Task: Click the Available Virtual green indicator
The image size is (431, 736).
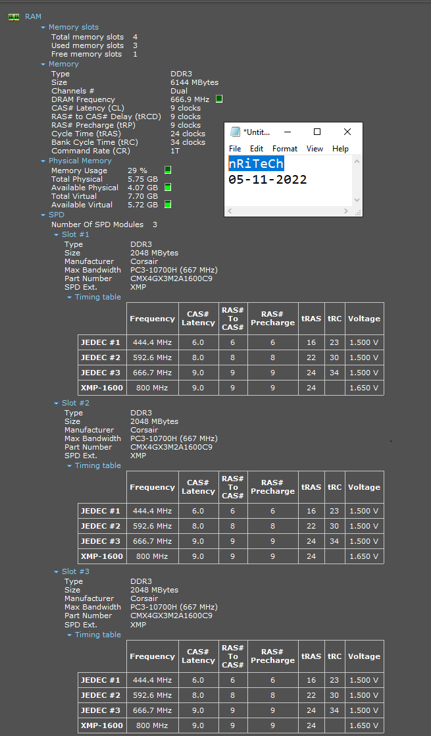Action: 168,205
